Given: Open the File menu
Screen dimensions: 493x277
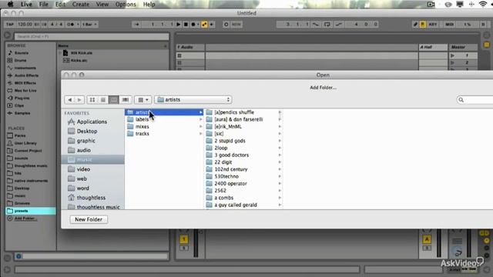Looking at the screenshot, I should [x=43, y=4].
